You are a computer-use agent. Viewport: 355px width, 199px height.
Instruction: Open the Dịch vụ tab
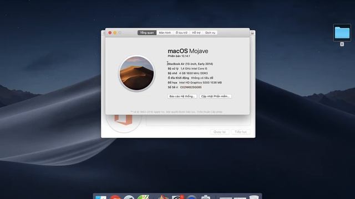coord(210,33)
